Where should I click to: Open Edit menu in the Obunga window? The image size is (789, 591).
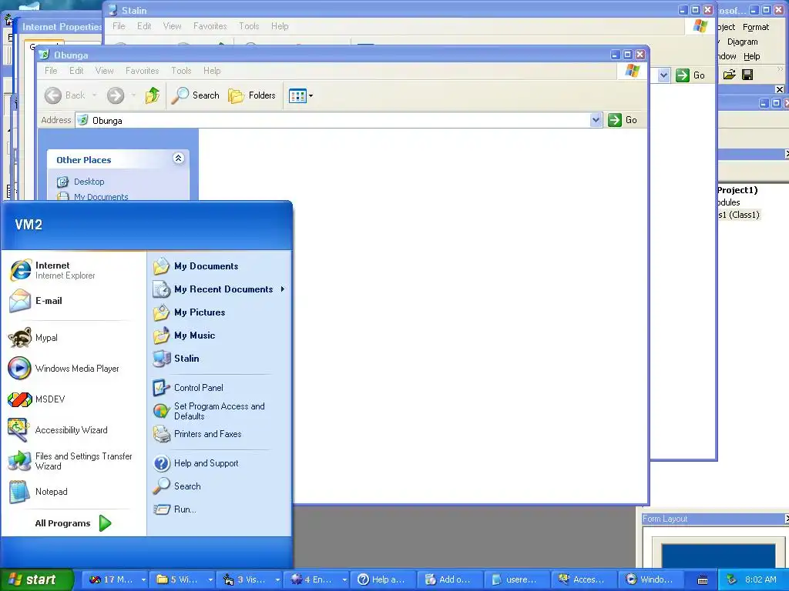[76, 71]
